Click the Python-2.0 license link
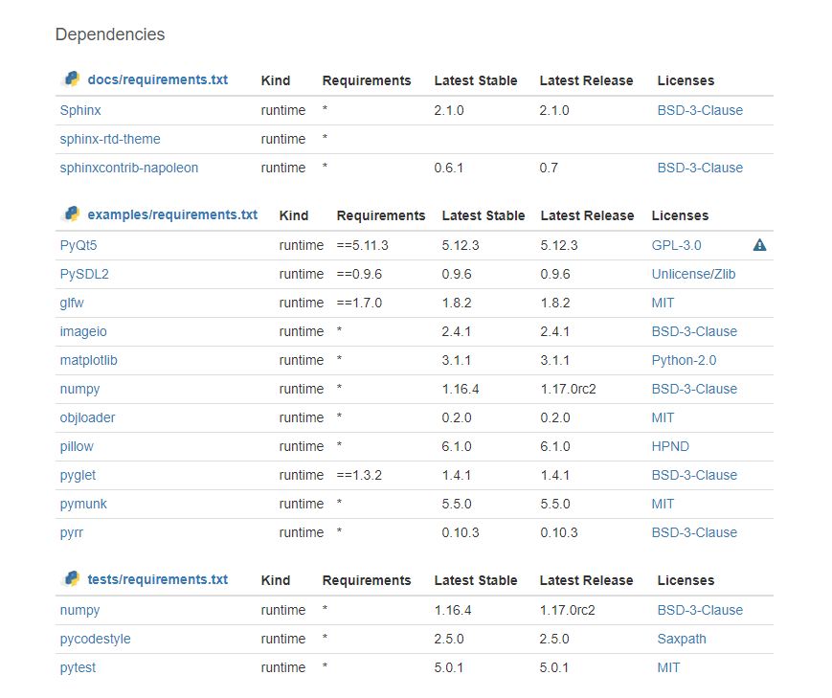The height and width of the screenshot is (698, 832). [684, 360]
